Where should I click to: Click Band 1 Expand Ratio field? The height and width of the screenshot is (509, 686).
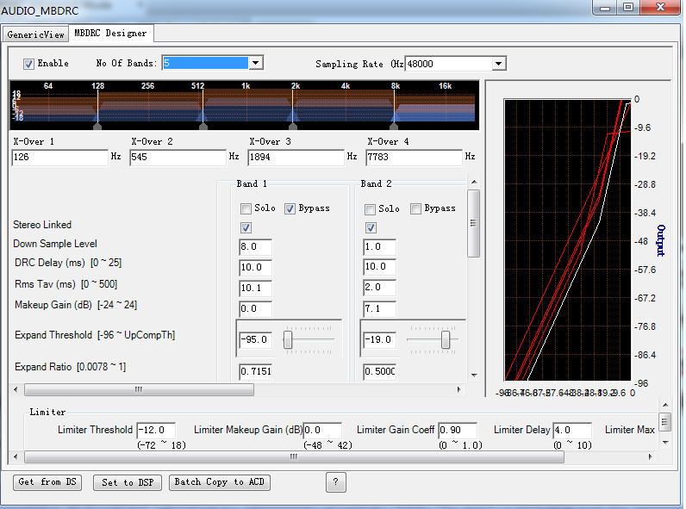coord(255,372)
